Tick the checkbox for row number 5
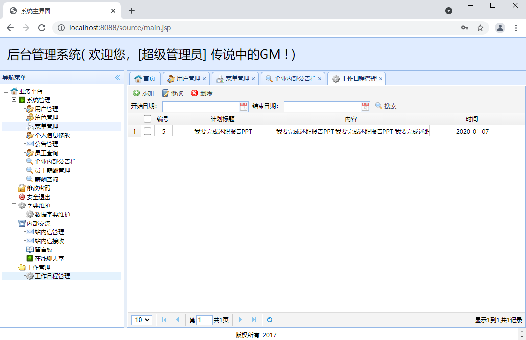 coord(147,131)
